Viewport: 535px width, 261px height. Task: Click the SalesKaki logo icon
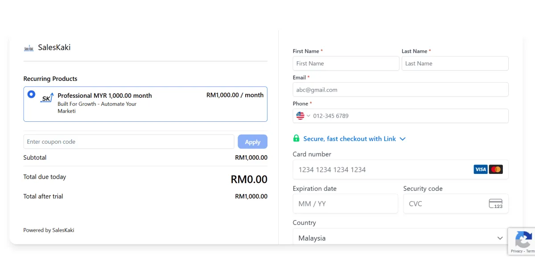click(29, 48)
